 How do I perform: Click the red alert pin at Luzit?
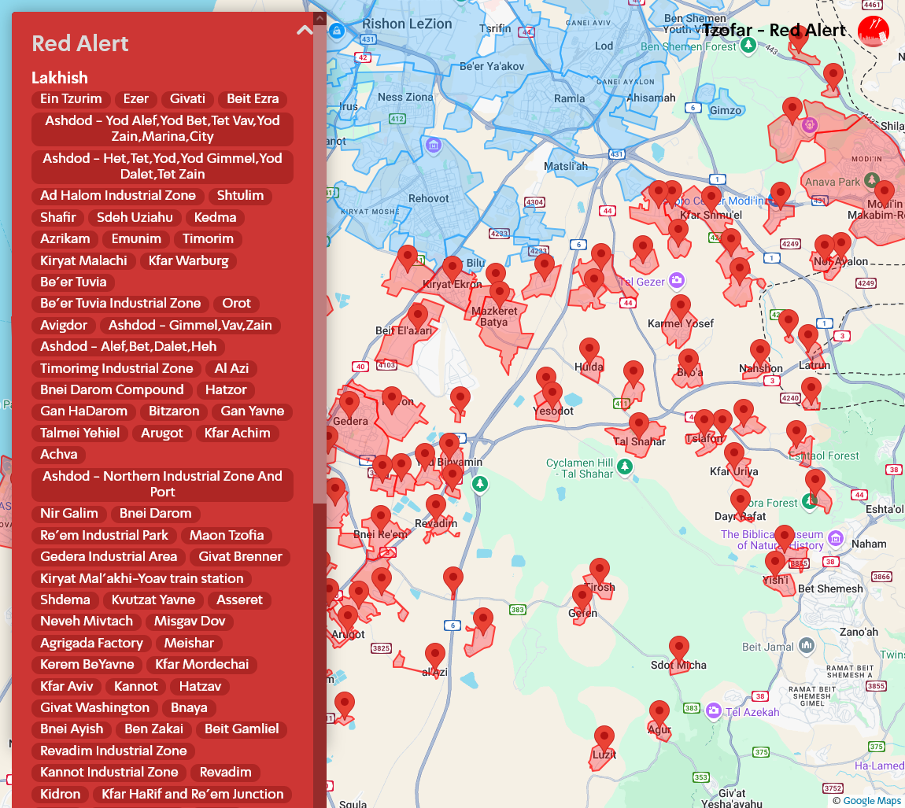604,740
